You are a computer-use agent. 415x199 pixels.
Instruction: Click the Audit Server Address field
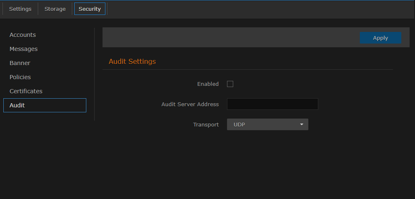[x=272, y=104]
